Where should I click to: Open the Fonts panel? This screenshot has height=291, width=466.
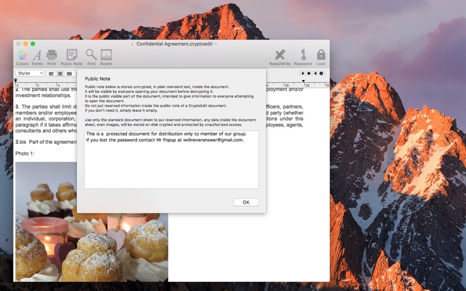37,56
